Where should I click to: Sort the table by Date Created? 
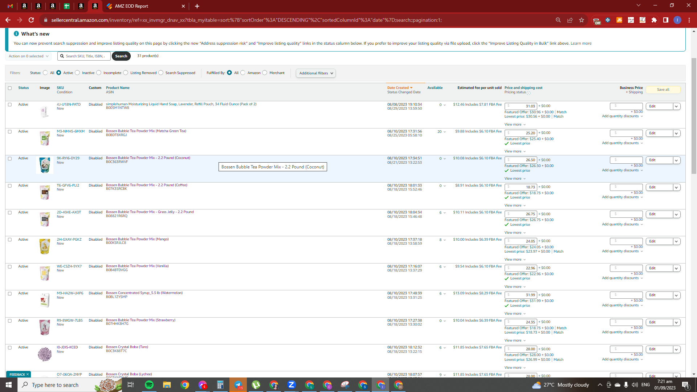click(400, 88)
